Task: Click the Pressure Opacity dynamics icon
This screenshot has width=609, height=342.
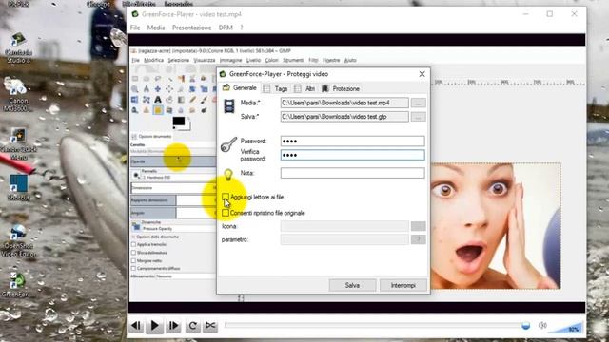Action: (x=136, y=226)
